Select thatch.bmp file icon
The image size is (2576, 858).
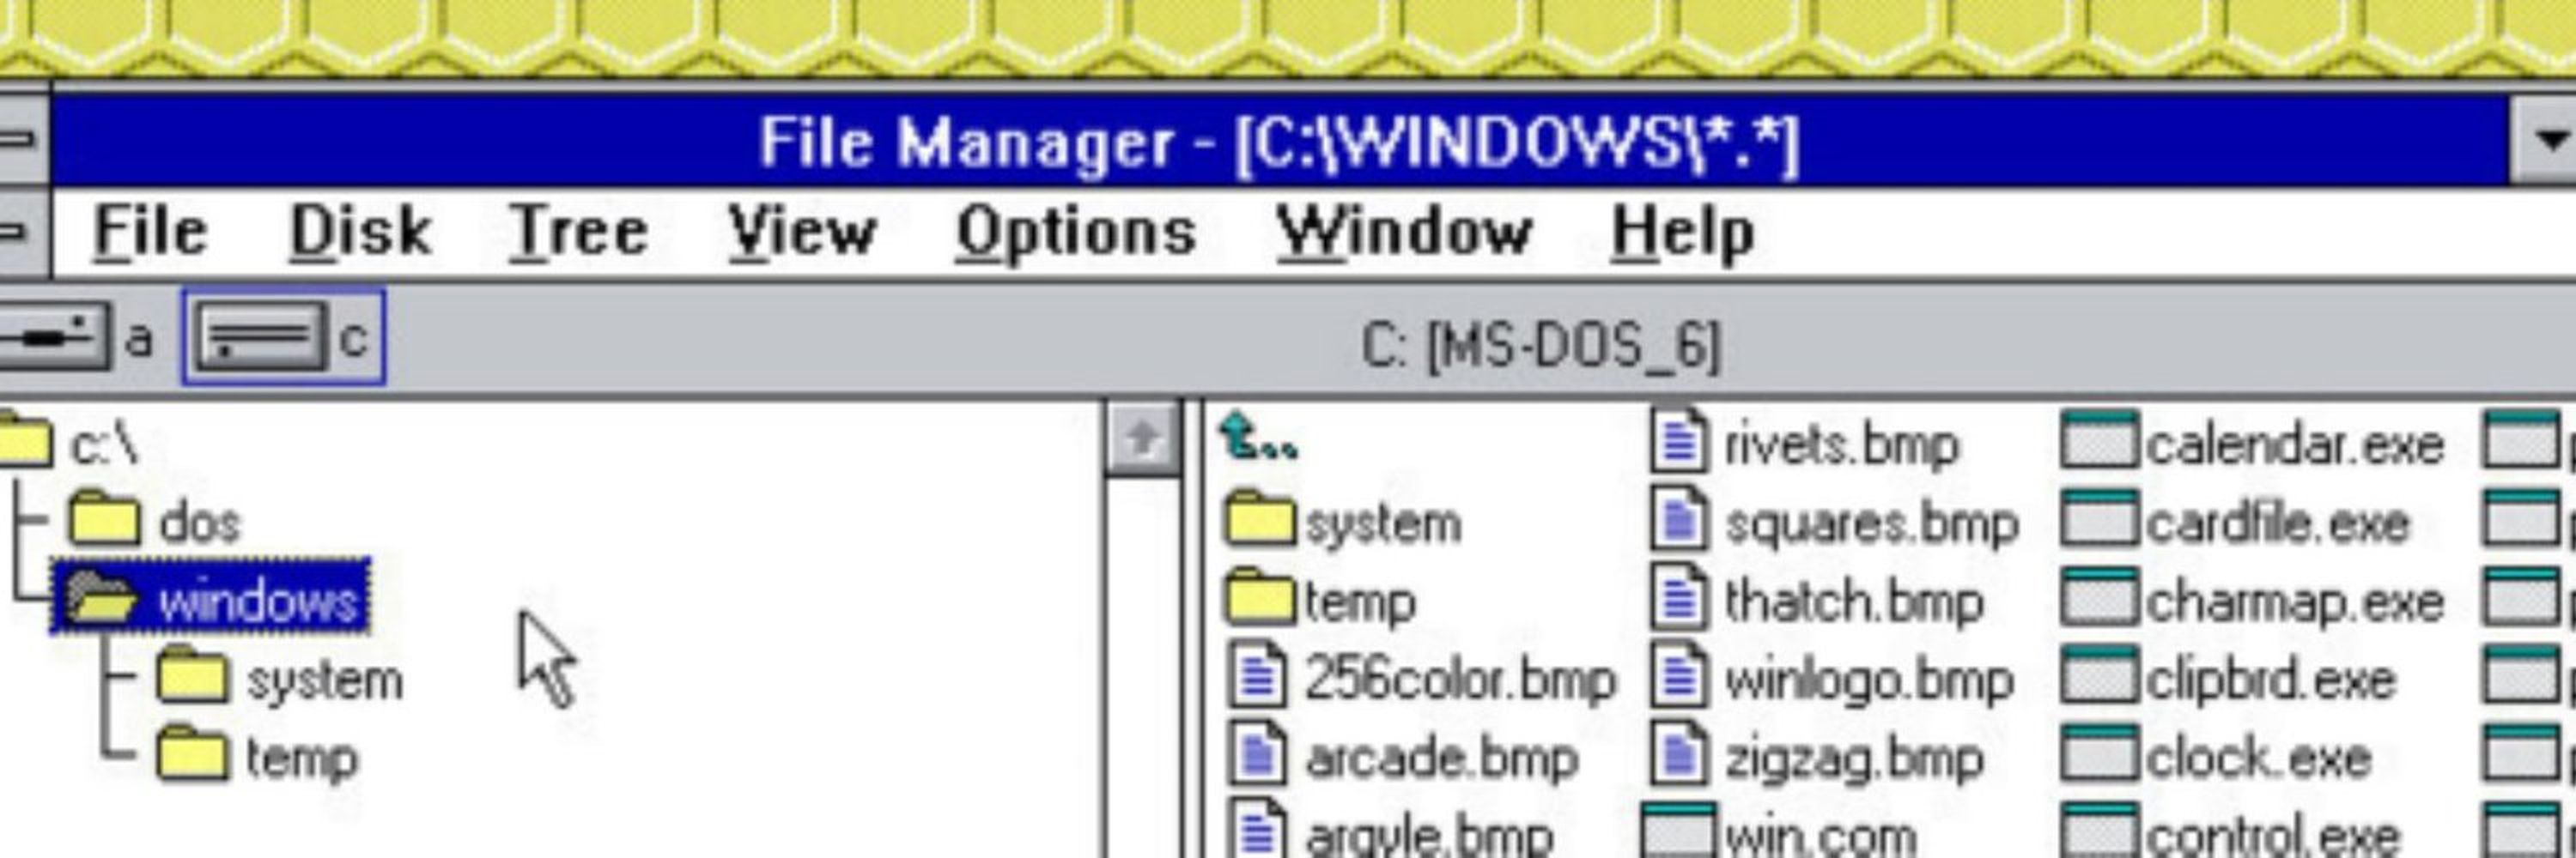pos(1680,597)
